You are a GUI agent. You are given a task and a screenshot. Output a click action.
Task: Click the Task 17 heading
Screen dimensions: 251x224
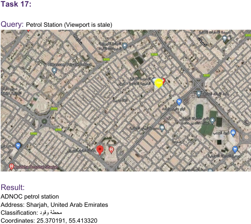(x=16, y=4)
